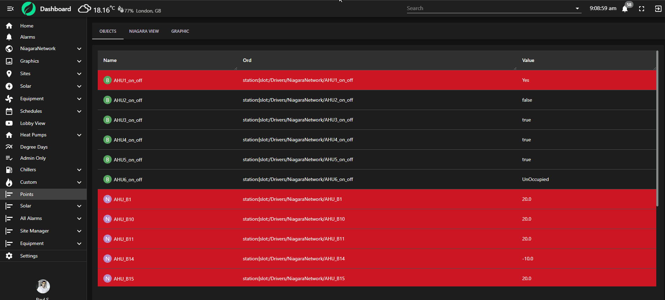Viewport: 665px width, 300px height.
Task: Enter fullscreen mode via the top bar icon
Action: 642,9
